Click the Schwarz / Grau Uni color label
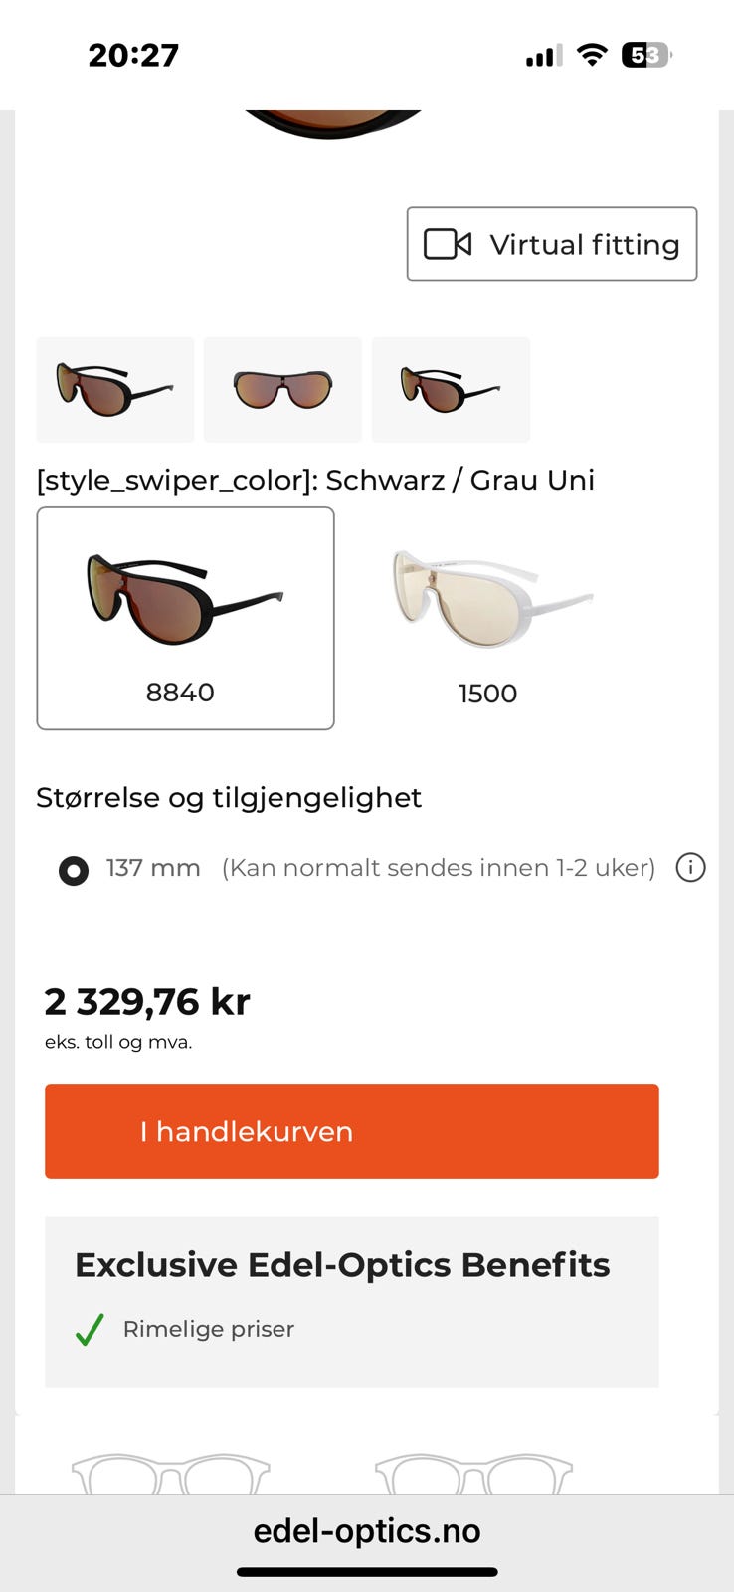 [x=314, y=480]
